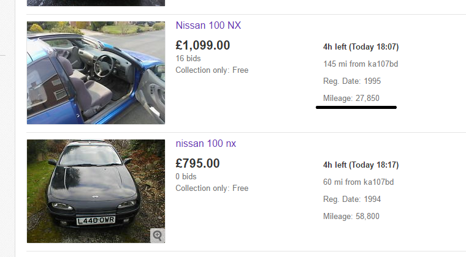Image resolution: width=466 pixels, height=257 pixels.
Task: Click Reg. Date: 1995 text
Action: tap(352, 81)
